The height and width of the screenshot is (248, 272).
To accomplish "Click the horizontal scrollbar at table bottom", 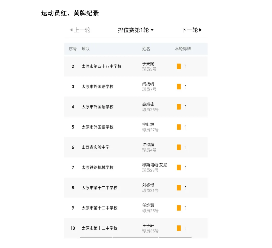I will [136, 237].
